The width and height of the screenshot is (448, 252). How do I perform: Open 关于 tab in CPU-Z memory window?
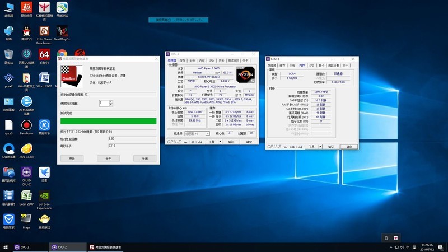[346, 66]
